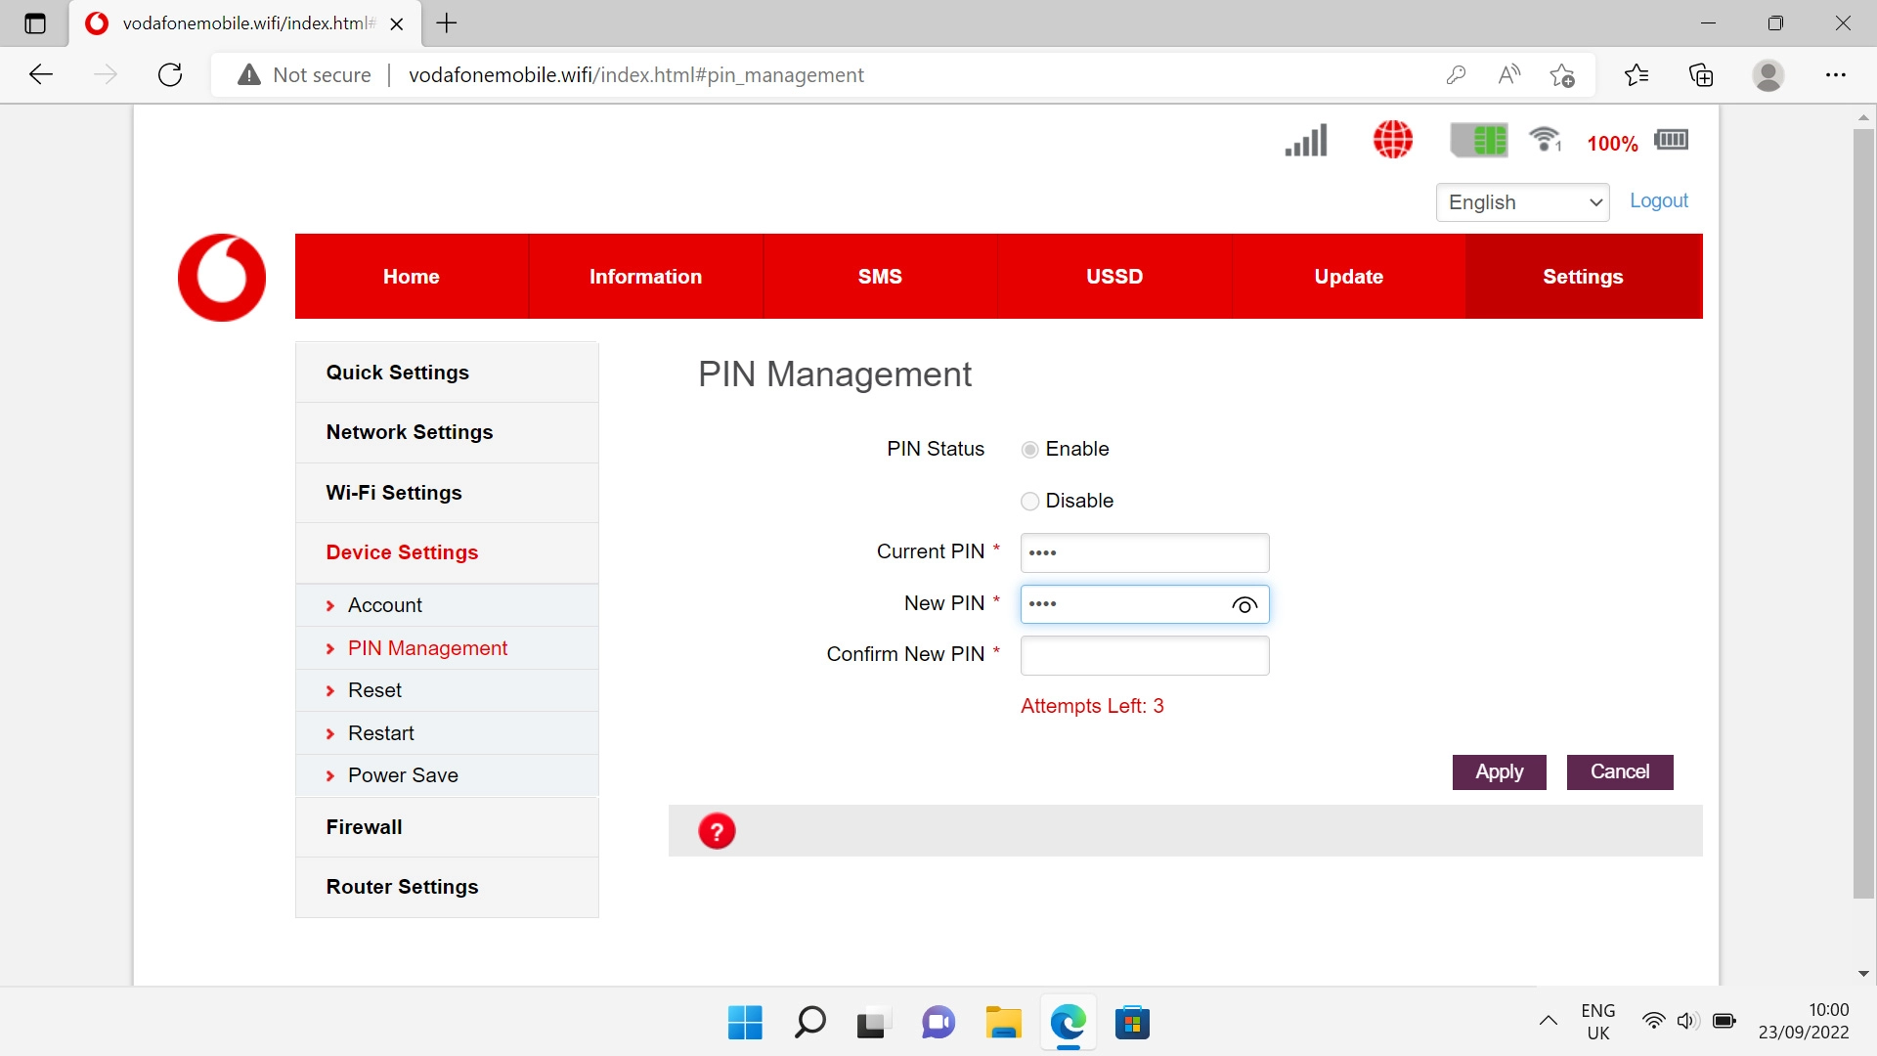Viewport: 1877px width, 1056px height.
Task: Select the Disable PIN status radio
Action: point(1029,502)
